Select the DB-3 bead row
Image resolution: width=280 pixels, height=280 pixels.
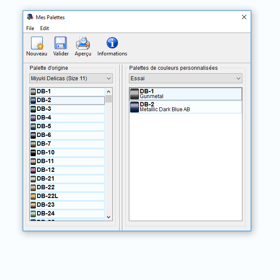click(x=67, y=109)
